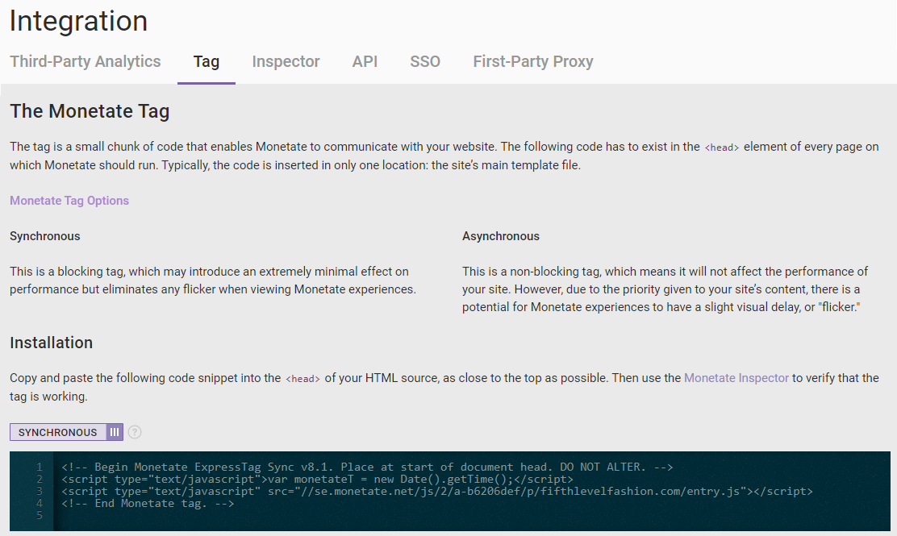Click the Synchronous heading text
The height and width of the screenshot is (536, 897).
[x=44, y=236]
